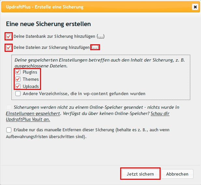Expand the database options (...) link
This screenshot has height=185, width=201.
click(100, 36)
